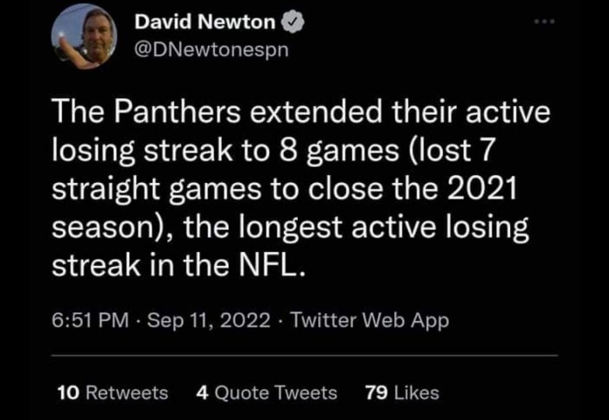Open the Twitter Web App source link

tap(370, 320)
